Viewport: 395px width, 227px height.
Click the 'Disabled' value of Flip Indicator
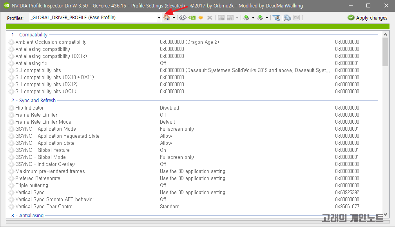[170, 108]
